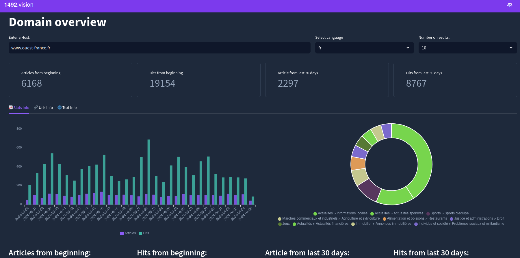The image size is (520, 258).
Task: Switch to the Urls Info tab
Action: coord(43,107)
